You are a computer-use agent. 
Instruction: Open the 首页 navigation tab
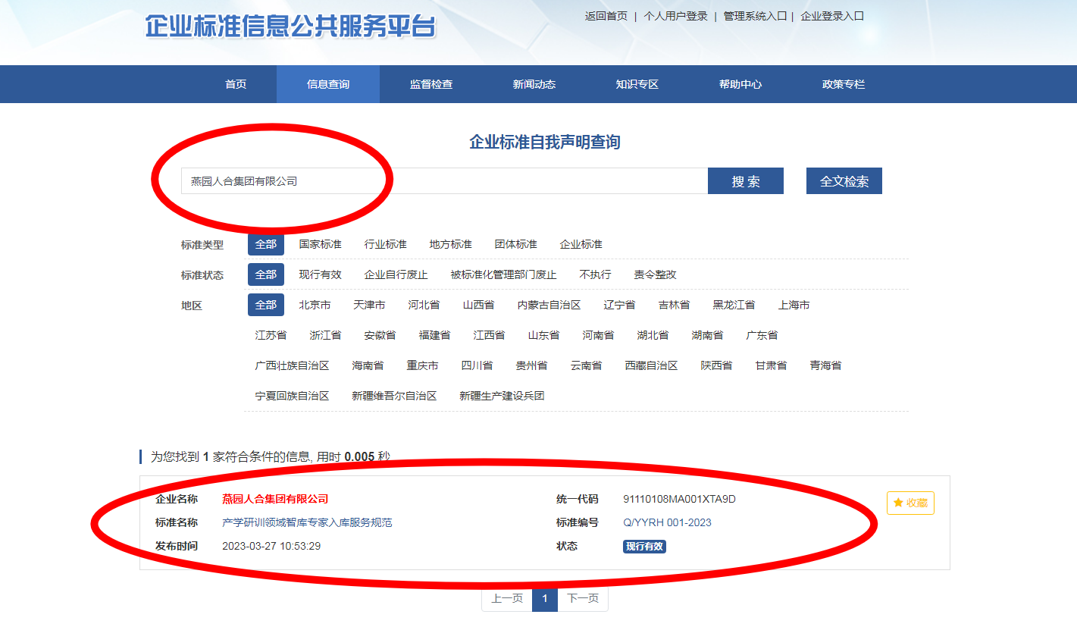coord(236,84)
